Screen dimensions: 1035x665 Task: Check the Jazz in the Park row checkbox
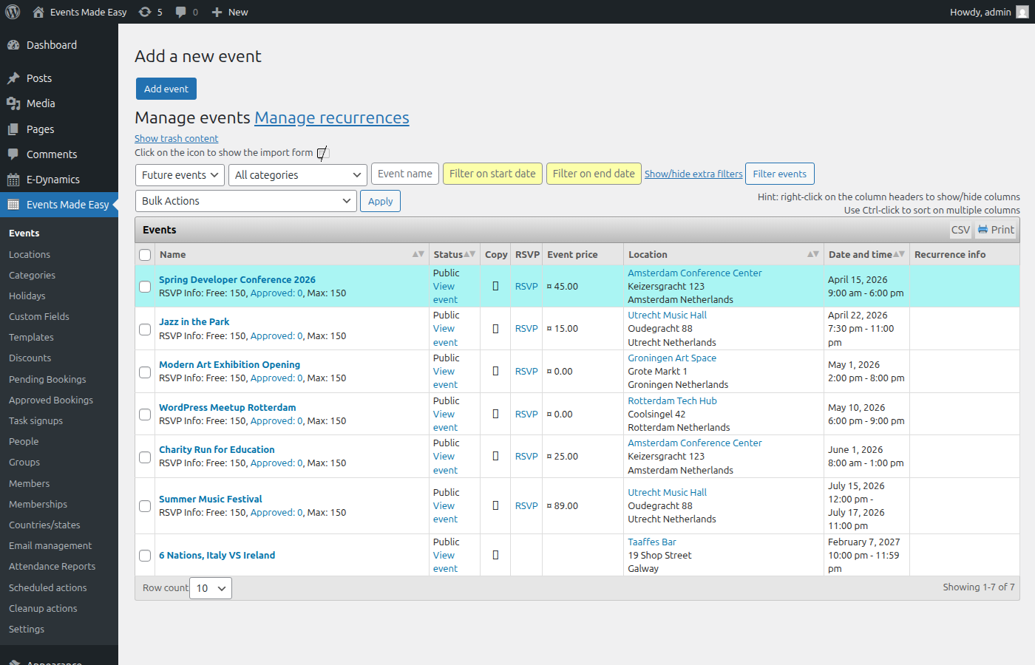[x=145, y=329]
